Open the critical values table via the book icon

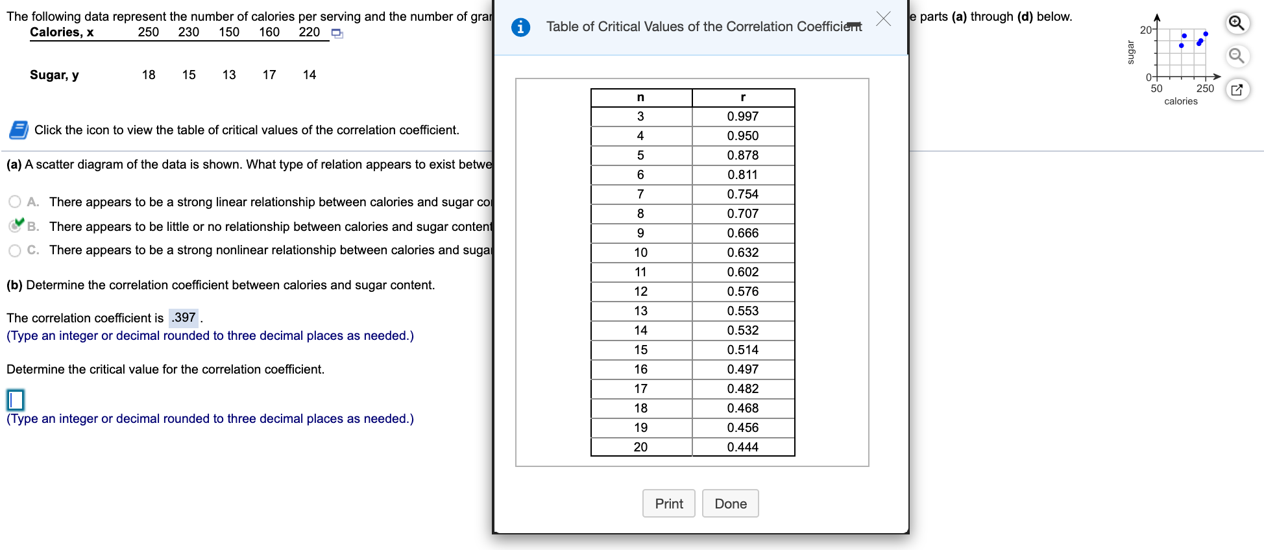click(x=18, y=130)
